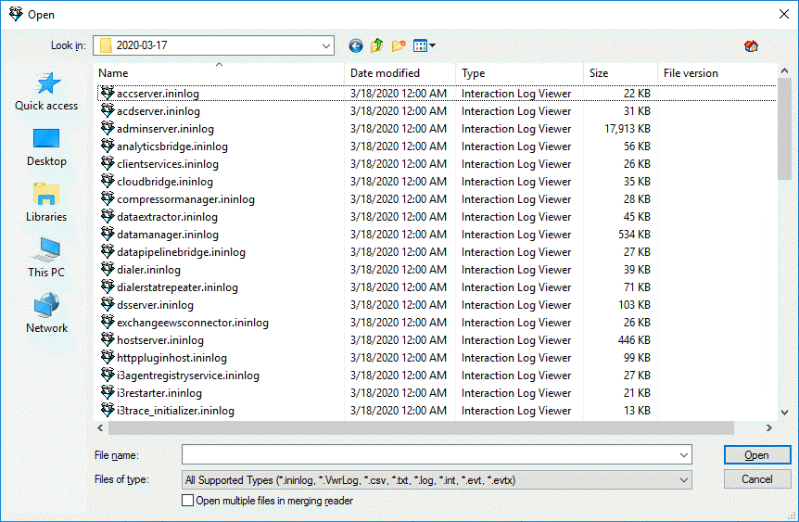Create a new folder
This screenshot has height=522, width=799.
399,45
